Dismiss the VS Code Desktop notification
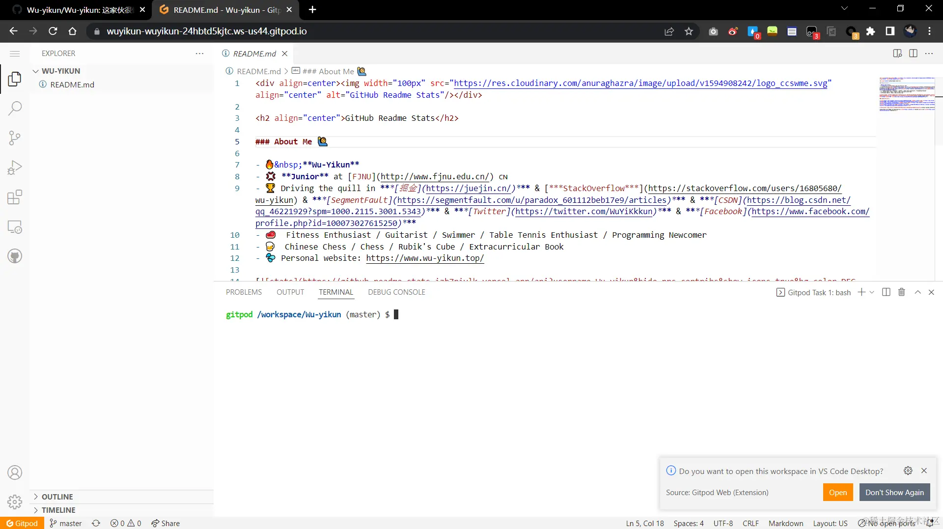Image resolution: width=943 pixels, height=529 pixels. coord(924,471)
